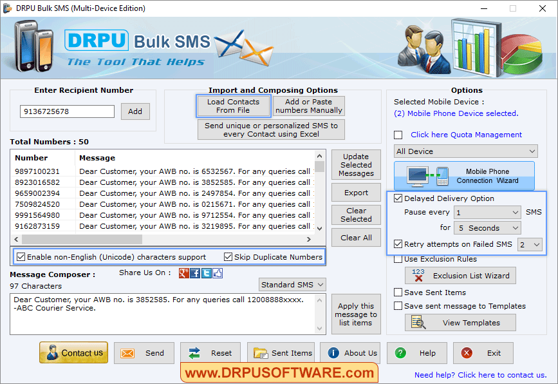Select the row with number 8923016582
The height and width of the screenshot is (384, 558).
coord(164,182)
